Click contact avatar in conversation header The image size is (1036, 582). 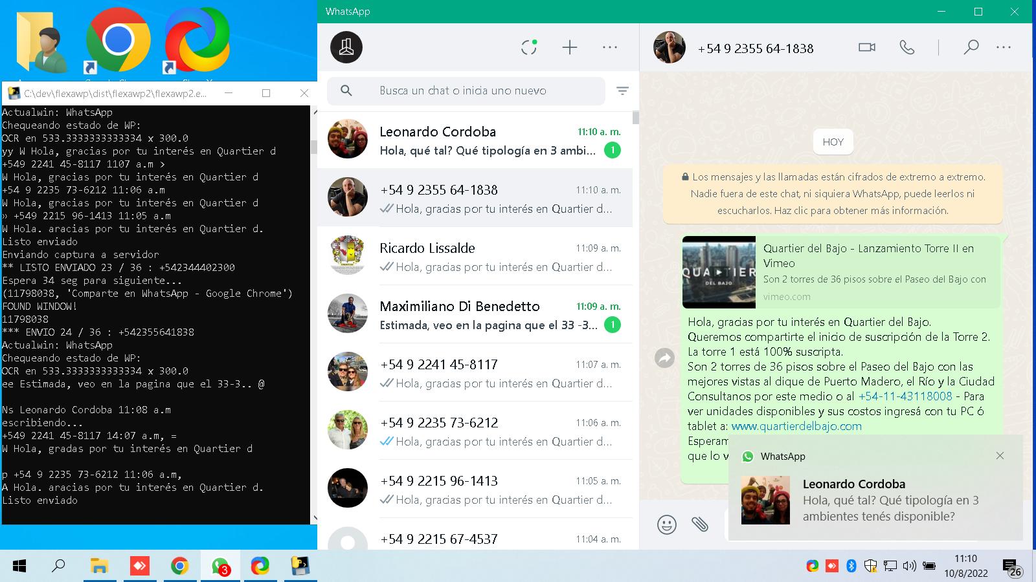tap(670, 47)
